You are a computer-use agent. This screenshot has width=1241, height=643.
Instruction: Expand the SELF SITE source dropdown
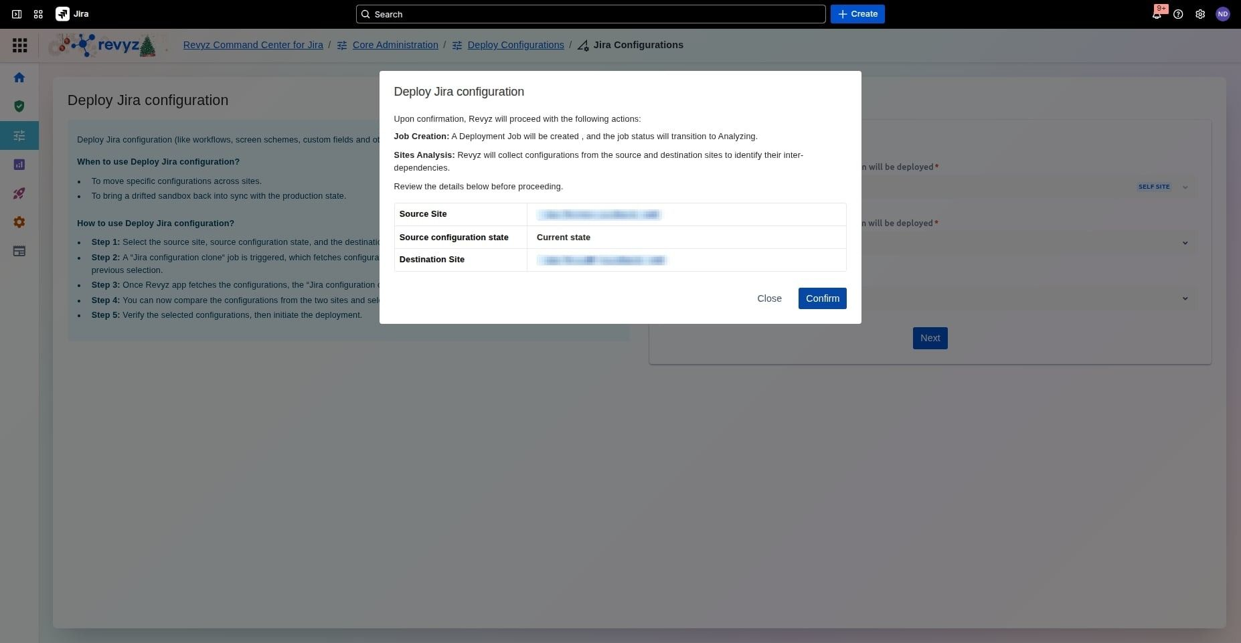click(1185, 187)
